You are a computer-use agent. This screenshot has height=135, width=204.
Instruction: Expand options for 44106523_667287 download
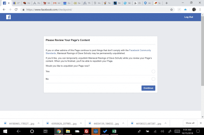tap(165, 123)
